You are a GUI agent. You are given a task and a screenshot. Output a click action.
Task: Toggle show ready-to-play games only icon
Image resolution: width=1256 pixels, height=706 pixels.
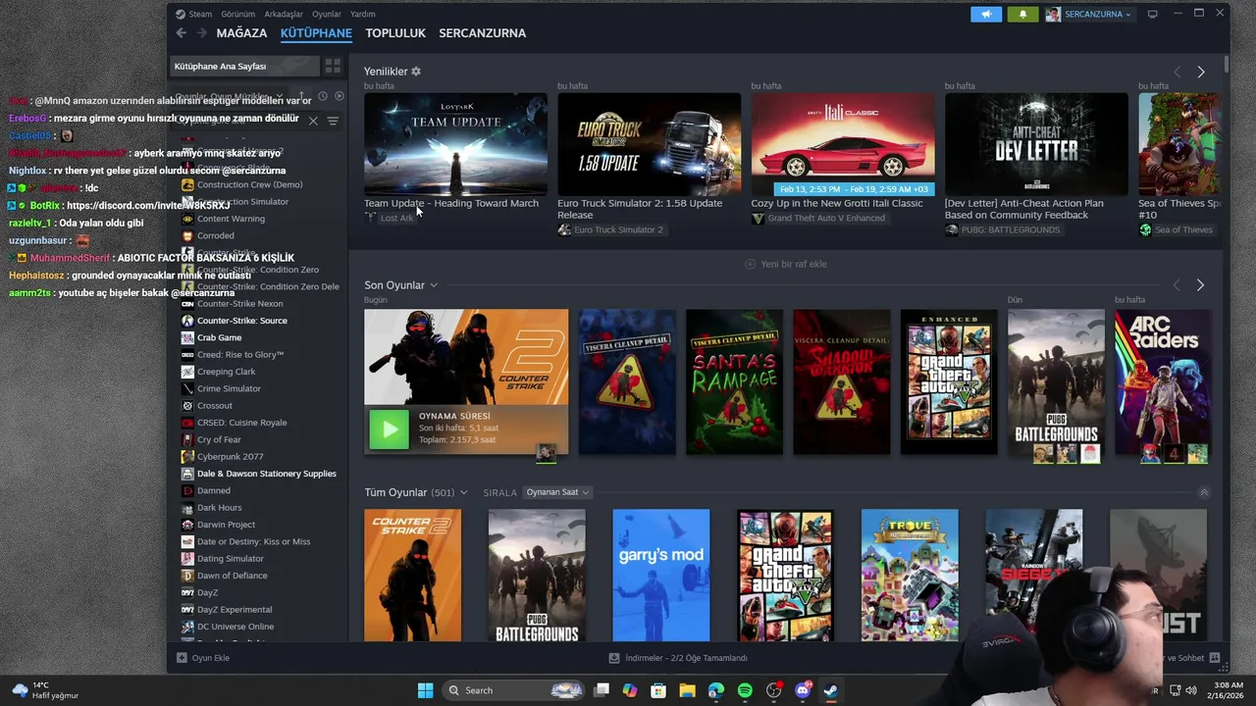pyautogui.click(x=340, y=96)
